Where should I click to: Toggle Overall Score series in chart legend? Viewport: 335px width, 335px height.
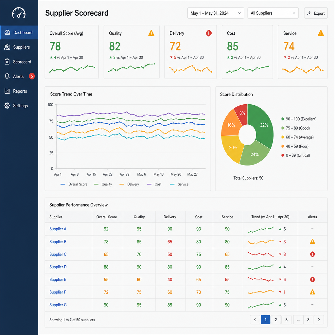pos(74,184)
